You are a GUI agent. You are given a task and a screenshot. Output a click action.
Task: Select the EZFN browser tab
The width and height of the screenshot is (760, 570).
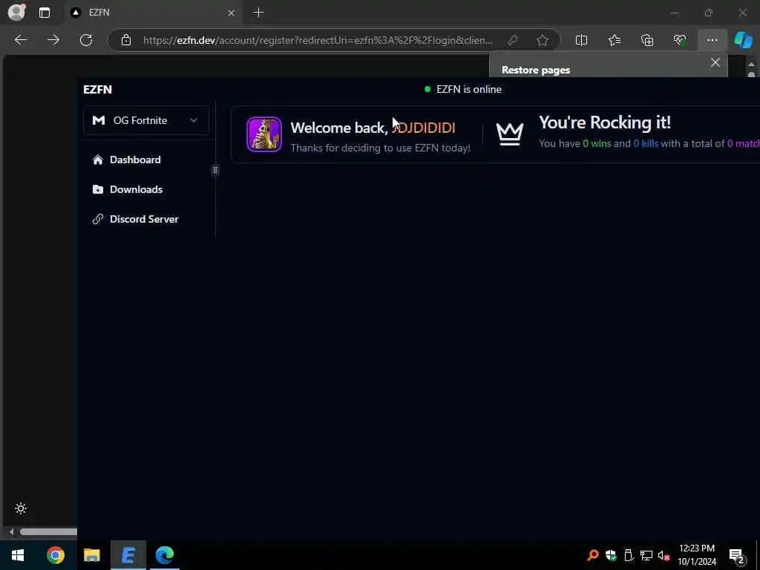coord(153,13)
